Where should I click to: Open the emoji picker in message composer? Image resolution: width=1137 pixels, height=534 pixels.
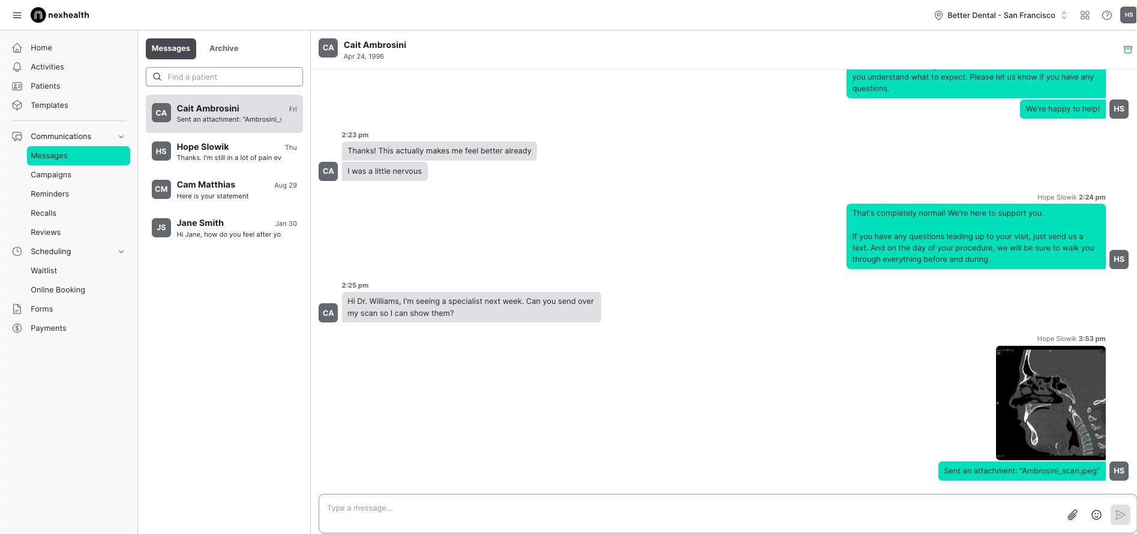1096,515
